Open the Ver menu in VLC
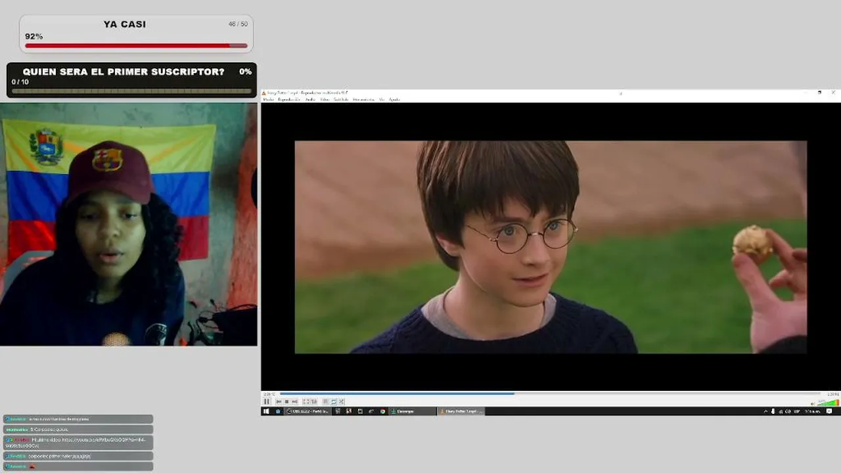Image resolution: width=841 pixels, height=473 pixels. pos(382,99)
